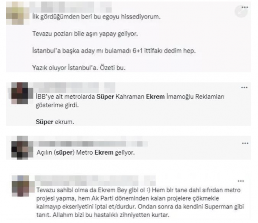This screenshot has height=223, width=258.
Task: Click blurred username above 'Tevazu sahibi olma' tweet
Action: pyautogui.click(x=95, y=180)
